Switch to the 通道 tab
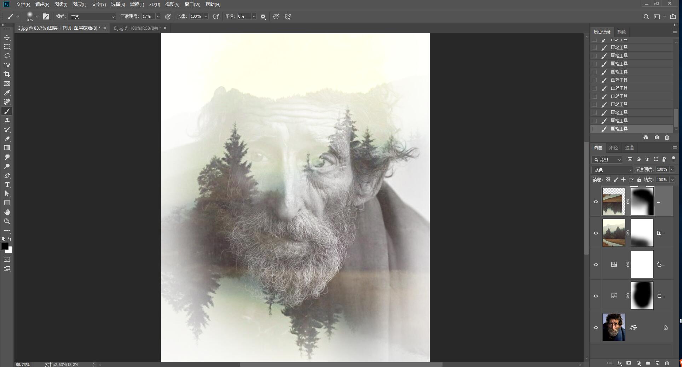Screen dimensions: 682x367 (x=629, y=147)
